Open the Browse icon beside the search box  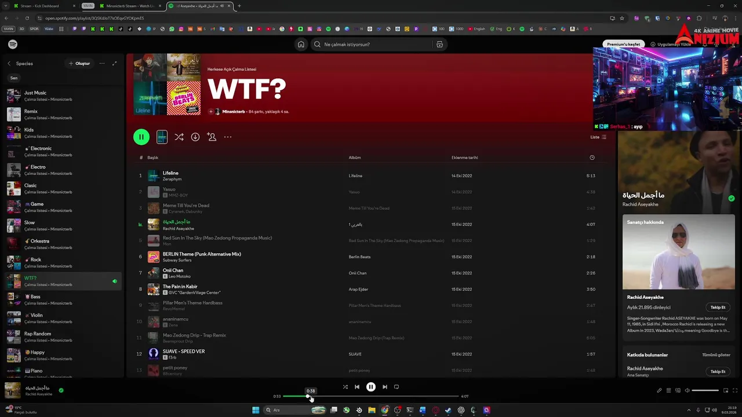tap(439, 44)
